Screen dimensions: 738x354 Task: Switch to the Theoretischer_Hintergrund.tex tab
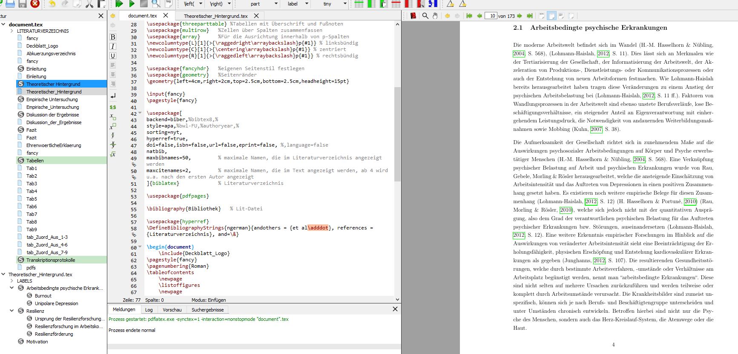(x=215, y=16)
